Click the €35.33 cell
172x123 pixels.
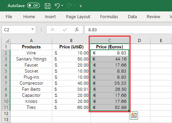[x=110, y=83]
